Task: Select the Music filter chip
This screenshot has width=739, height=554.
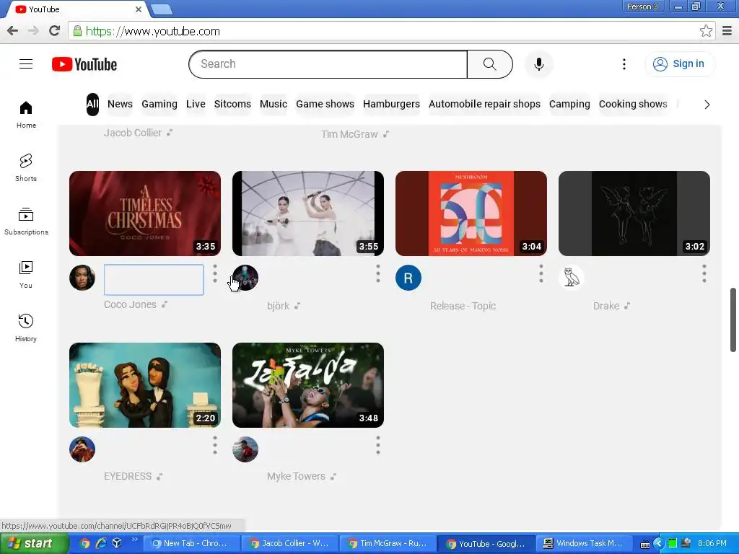Action: (274, 104)
